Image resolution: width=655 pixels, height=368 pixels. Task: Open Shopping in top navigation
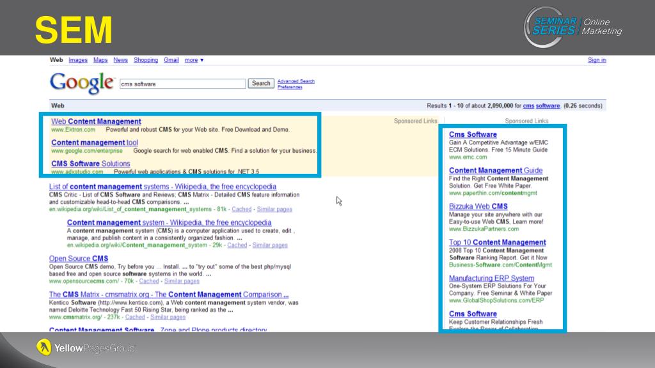tap(146, 60)
